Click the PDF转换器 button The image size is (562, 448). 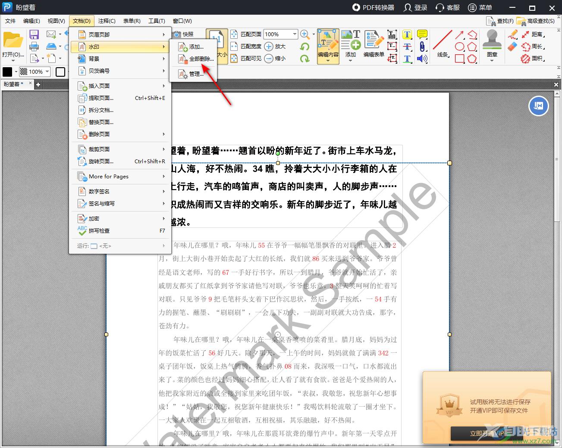(x=373, y=7)
